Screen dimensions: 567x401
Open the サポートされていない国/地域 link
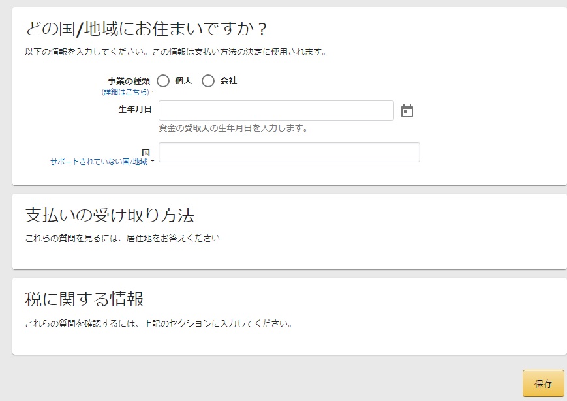[99, 162]
